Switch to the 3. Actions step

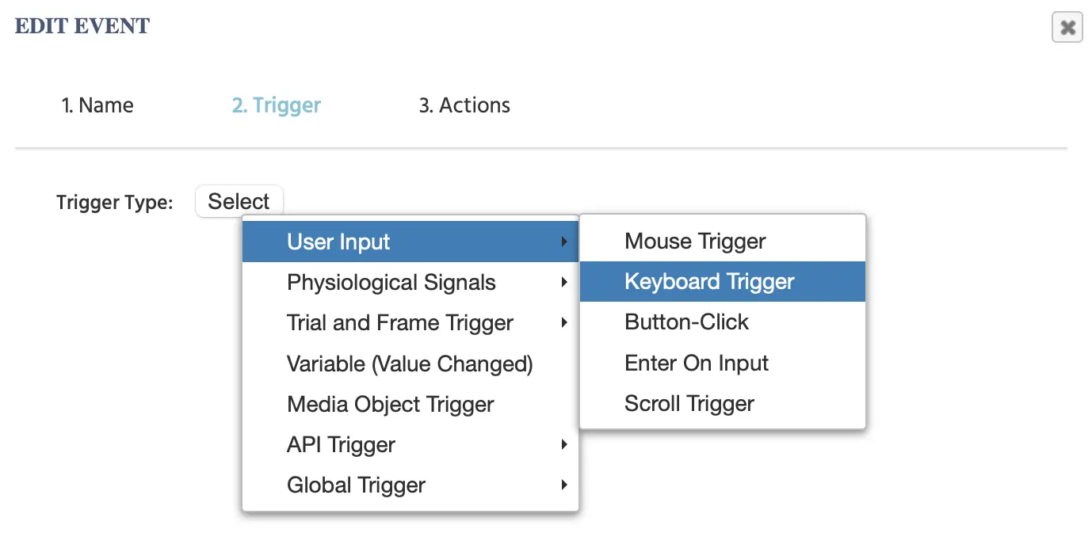pos(464,105)
